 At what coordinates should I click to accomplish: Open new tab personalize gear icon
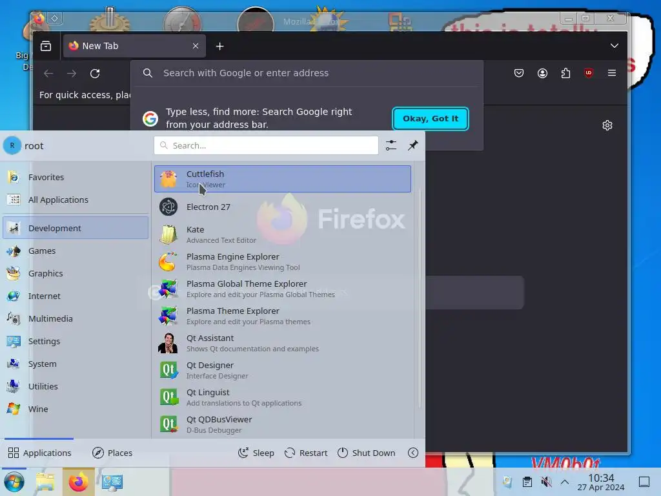(x=607, y=125)
